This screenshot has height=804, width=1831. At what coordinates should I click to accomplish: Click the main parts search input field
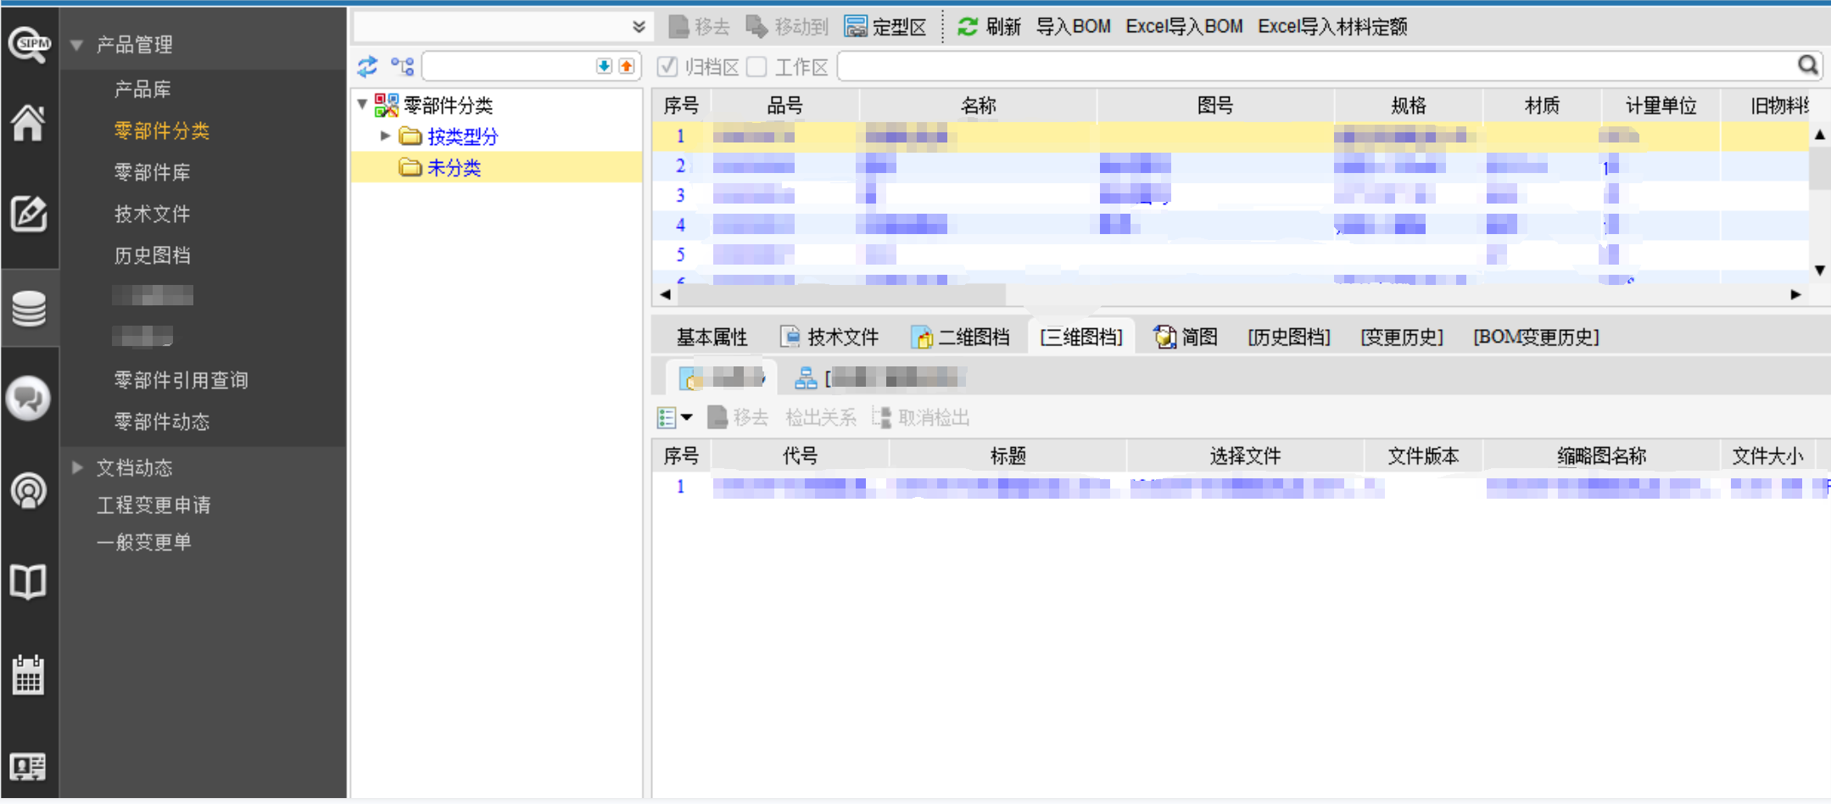point(1316,66)
